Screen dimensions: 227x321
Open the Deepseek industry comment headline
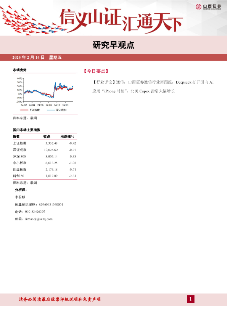click(x=153, y=87)
